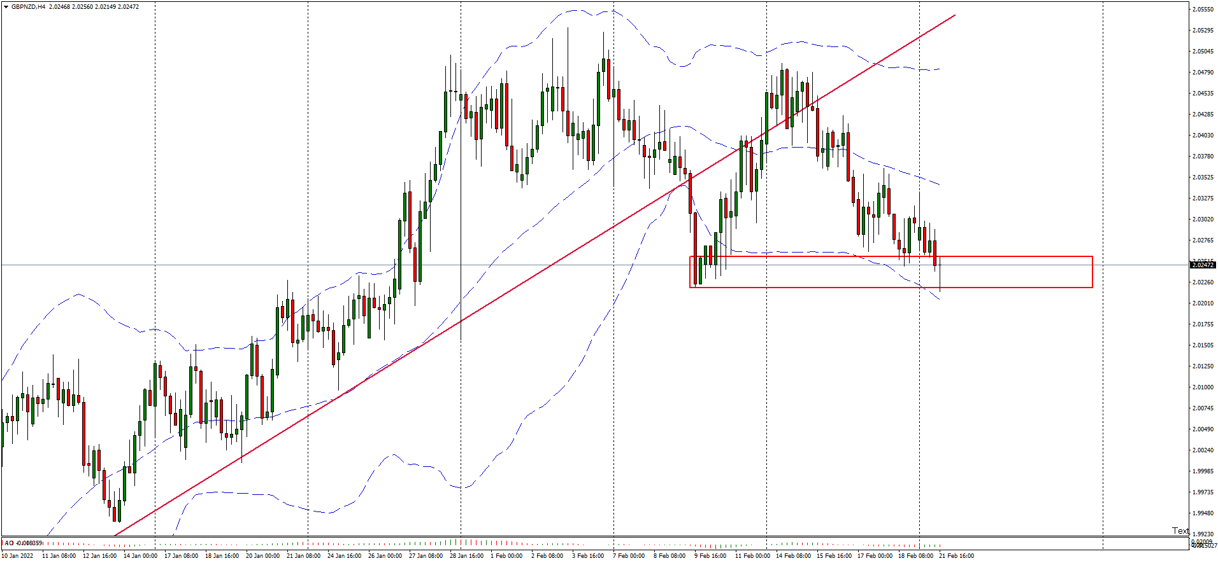Screen dimensions: 1218x563
Task: Click the '7 Feb 00:00' time label
Action: [629, 556]
